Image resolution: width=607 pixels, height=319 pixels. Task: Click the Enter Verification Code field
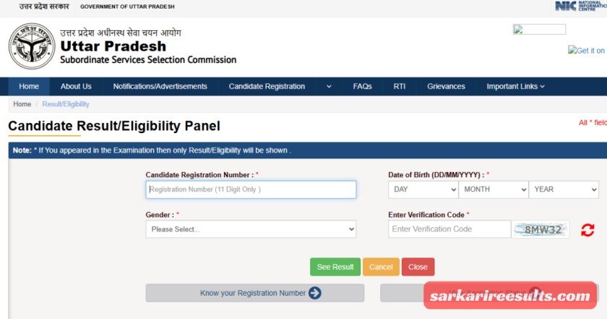point(449,229)
